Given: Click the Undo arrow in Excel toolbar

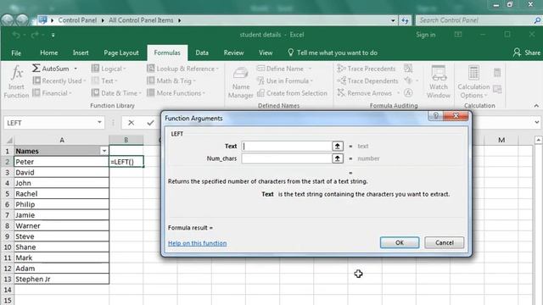Looking at the screenshot, I should (x=16, y=35).
